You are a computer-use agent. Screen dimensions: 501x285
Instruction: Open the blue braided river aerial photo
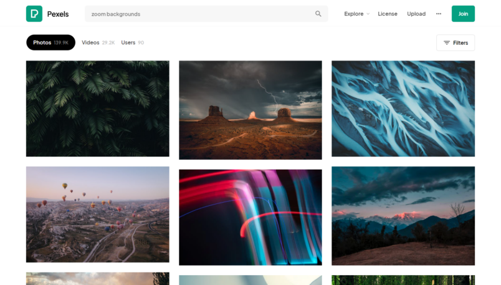click(x=403, y=109)
